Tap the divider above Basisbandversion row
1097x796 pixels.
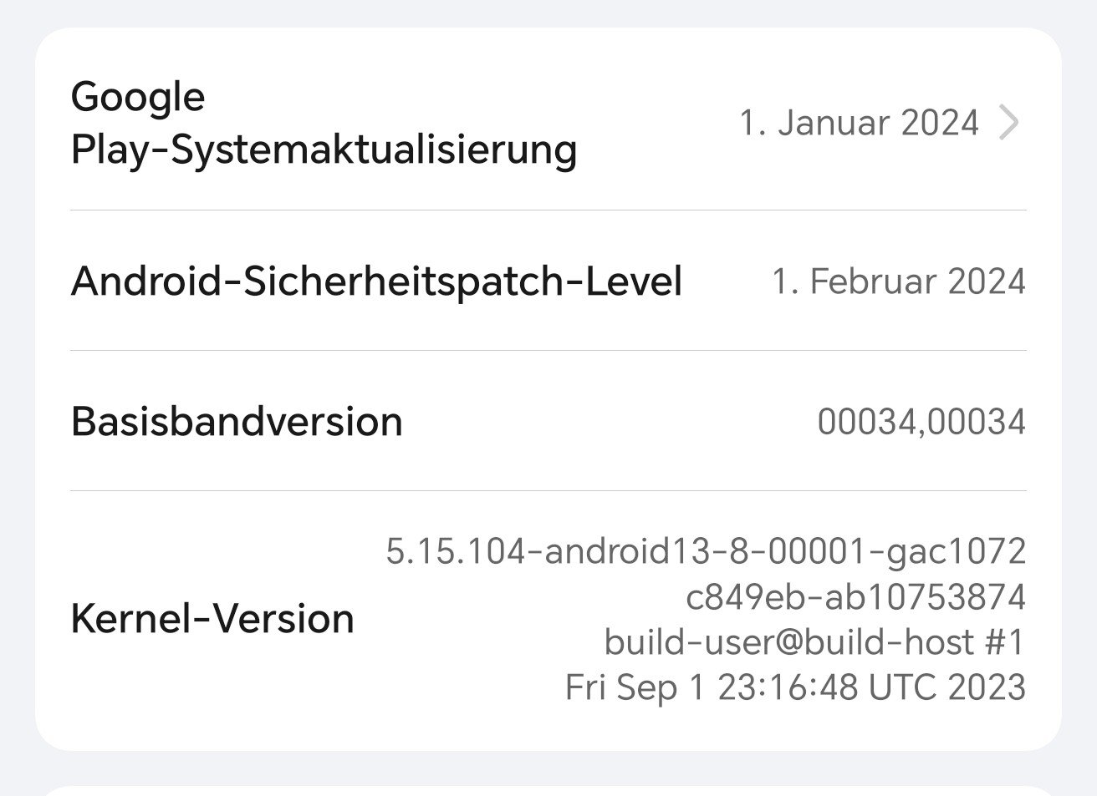(548, 351)
